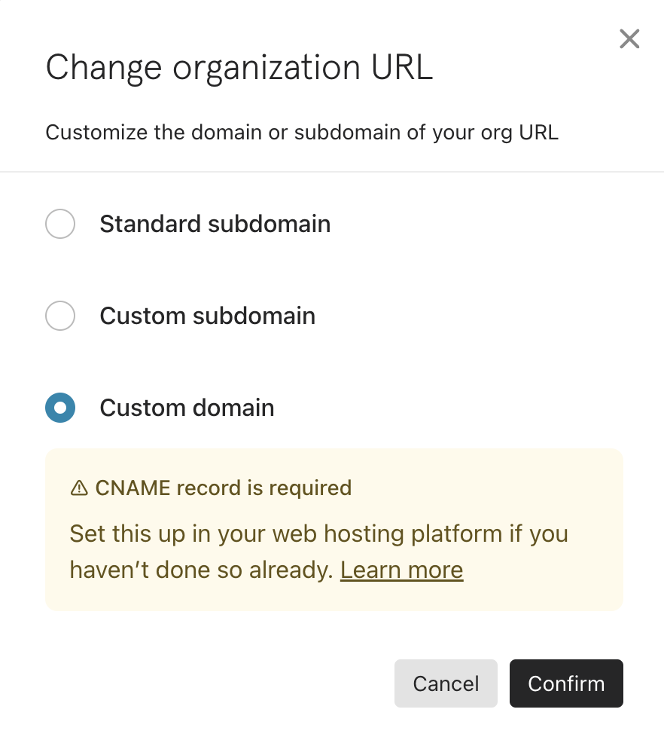Screen dimensions: 664x746
Task: Cancel the URL change
Action: coord(446,683)
